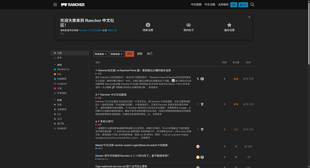Open the search magnifier icon
310x168 pixels.
coord(252,4)
